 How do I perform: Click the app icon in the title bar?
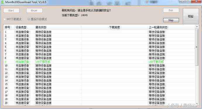[x=2, y=2]
